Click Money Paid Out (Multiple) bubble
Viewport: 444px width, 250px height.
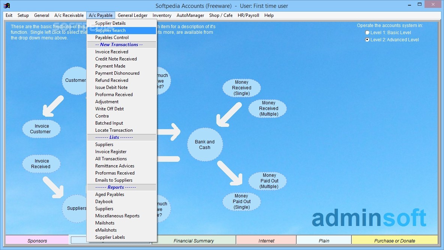coord(268,181)
